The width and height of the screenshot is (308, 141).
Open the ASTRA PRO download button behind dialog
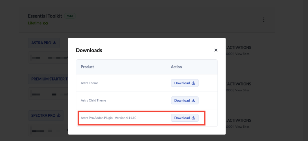[x=44, y=43]
